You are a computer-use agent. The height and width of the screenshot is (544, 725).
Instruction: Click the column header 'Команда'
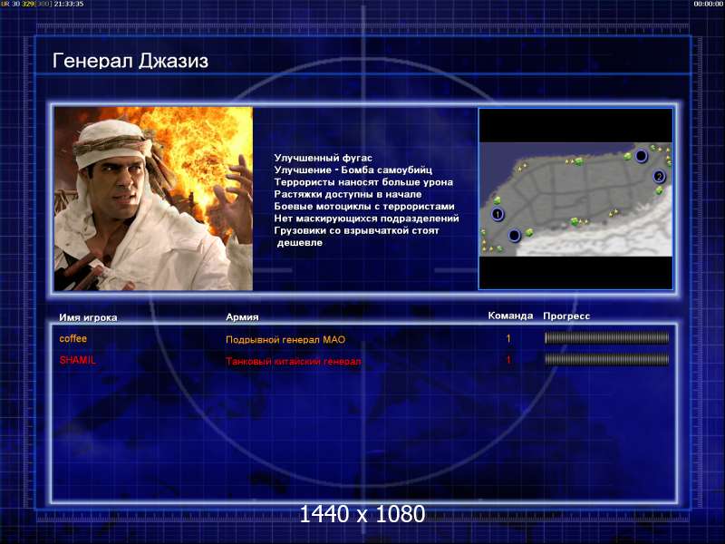click(510, 316)
